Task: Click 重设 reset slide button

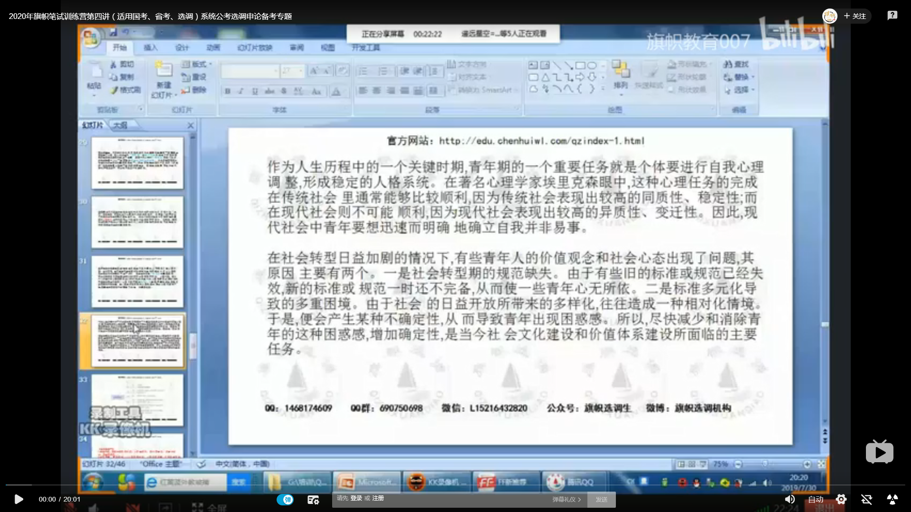Action: pos(194,77)
